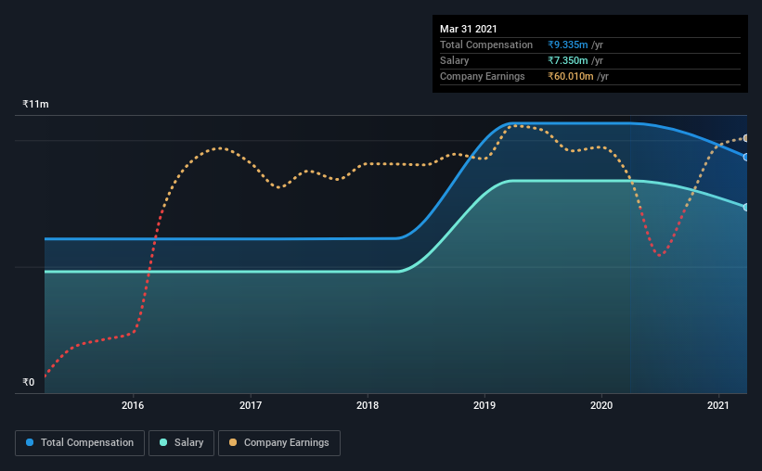Toggle the Total Compensation legend button
Screen dimensions: 762x471
click(x=80, y=443)
